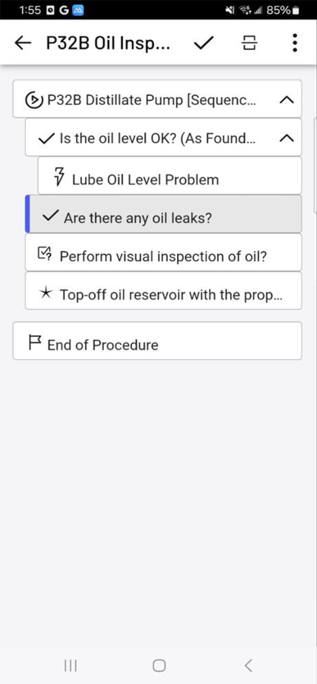317x684 pixels.
Task: Open the split-view toolbar icon beside the checkmark
Action: pyautogui.click(x=249, y=43)
